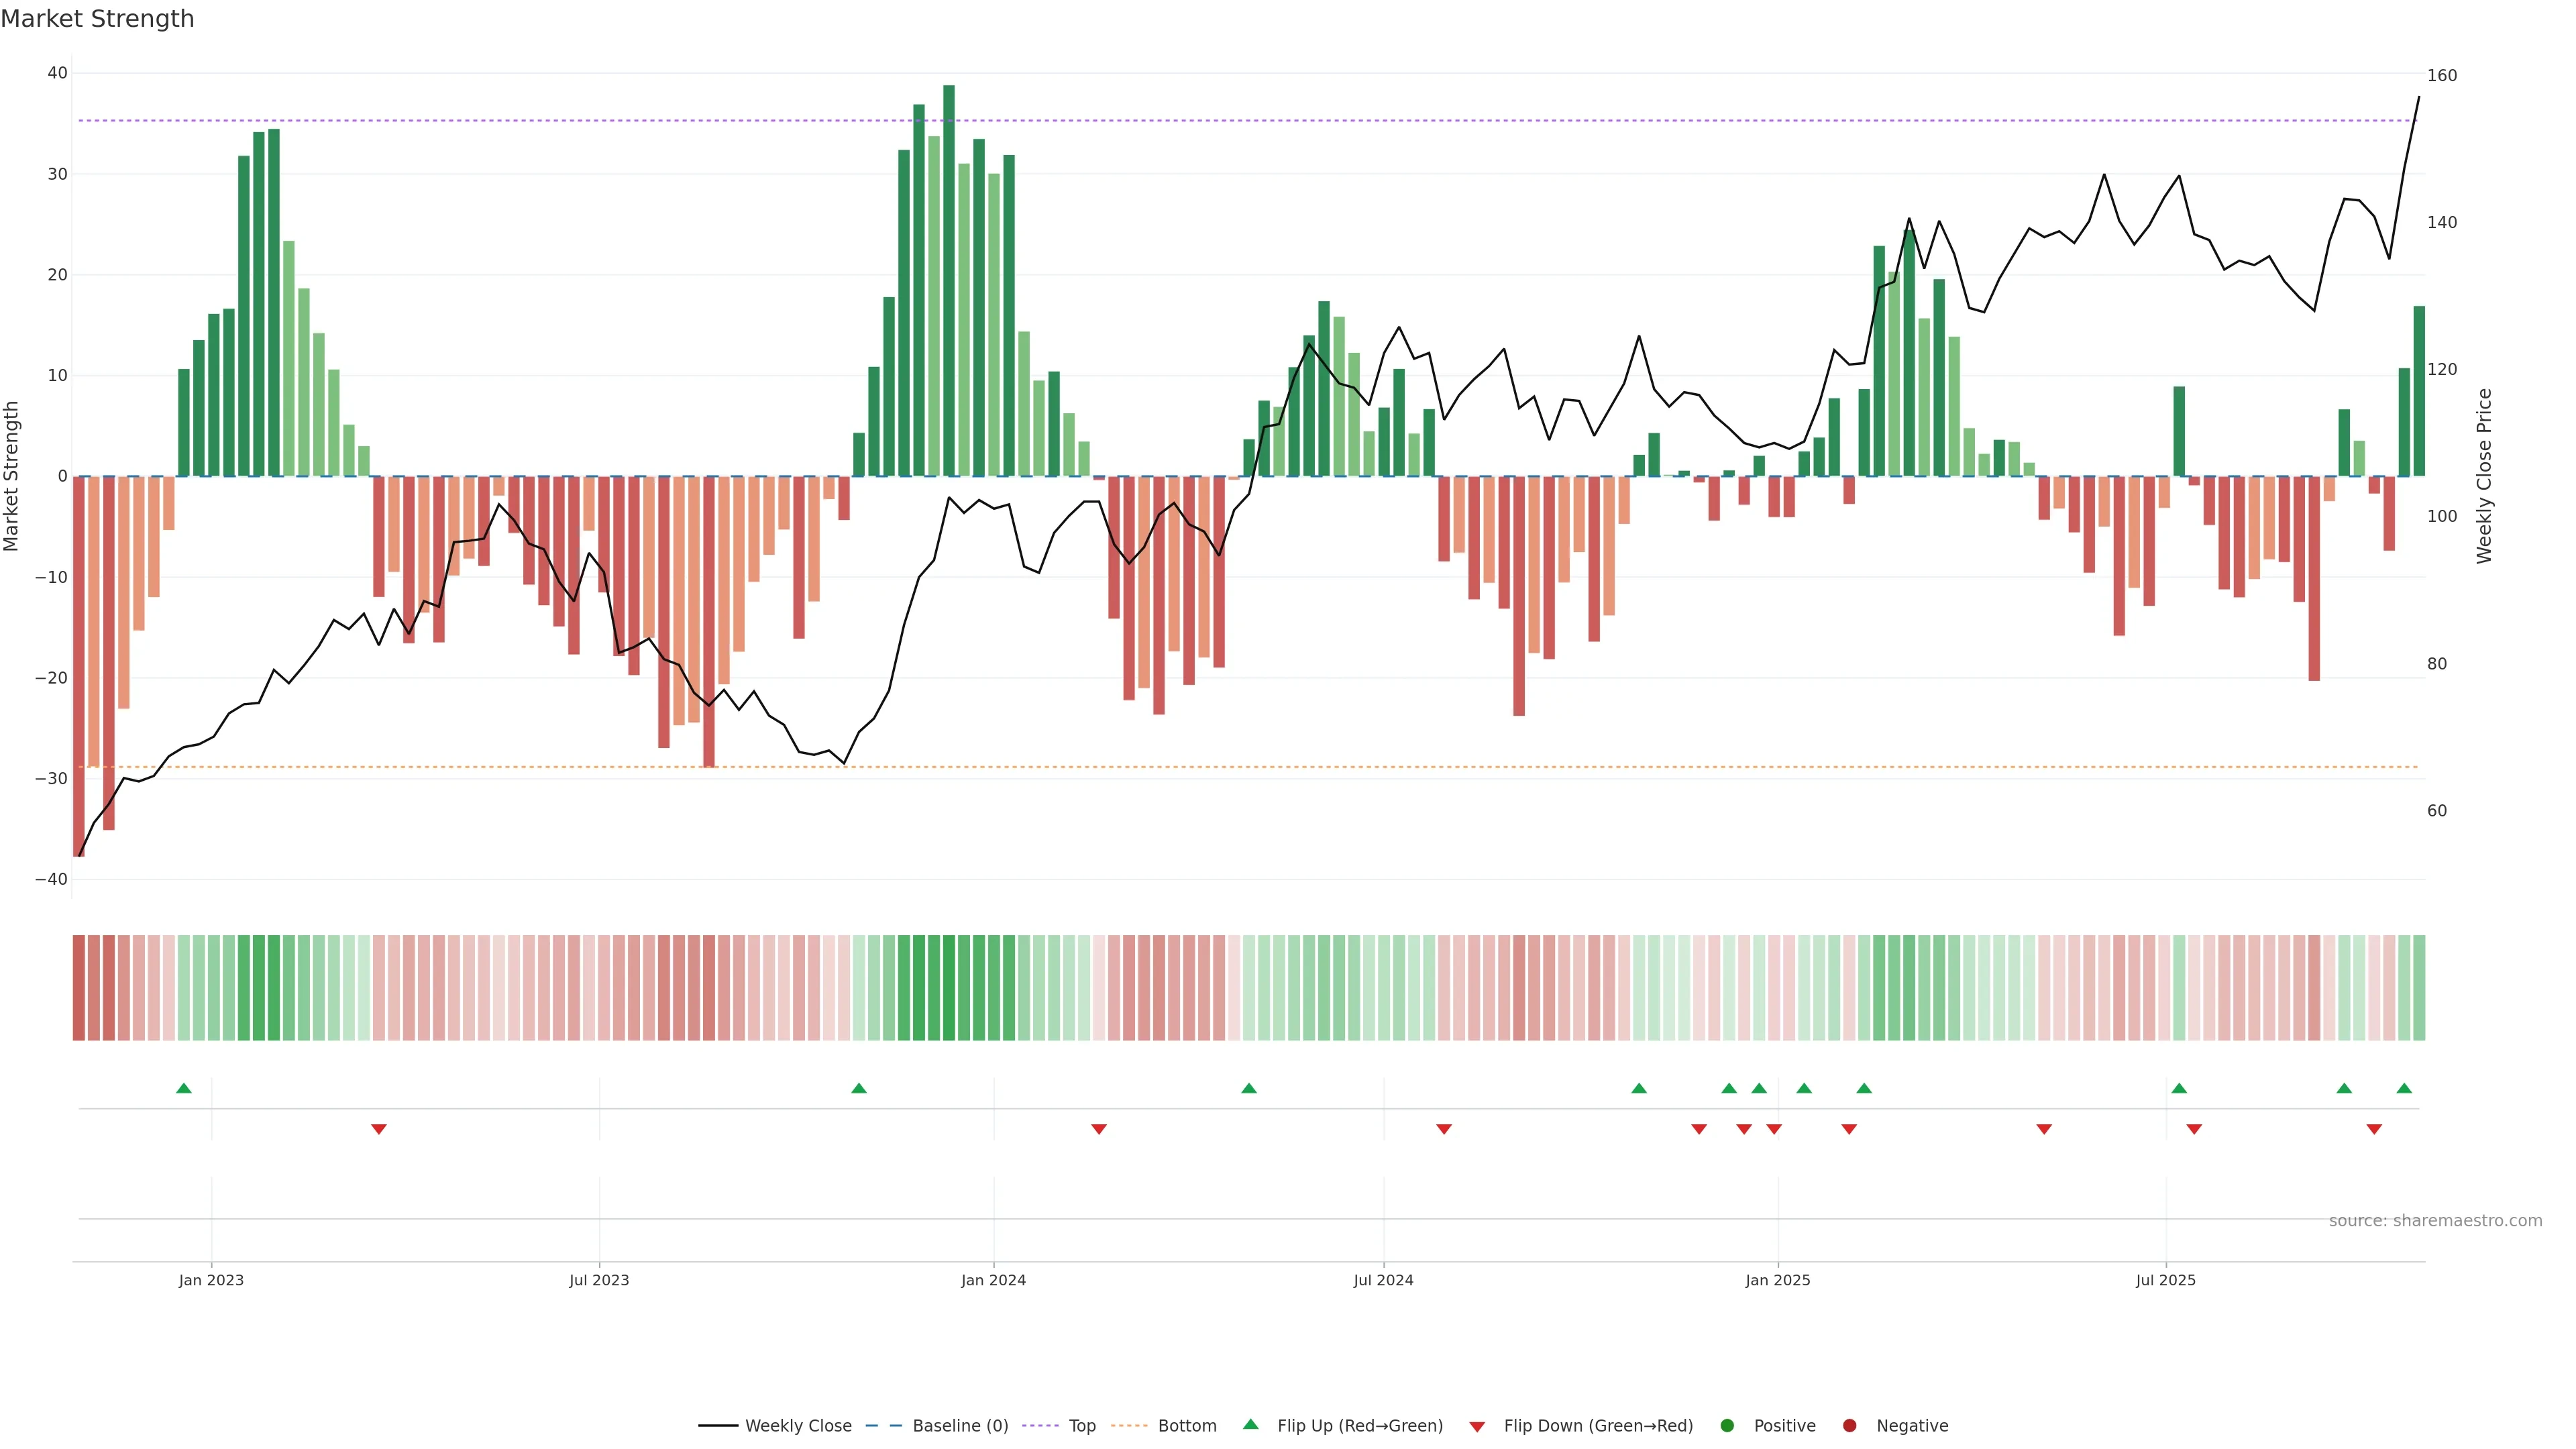
Task: Click the Jul 2025 axis label
Action: 2165,1280
